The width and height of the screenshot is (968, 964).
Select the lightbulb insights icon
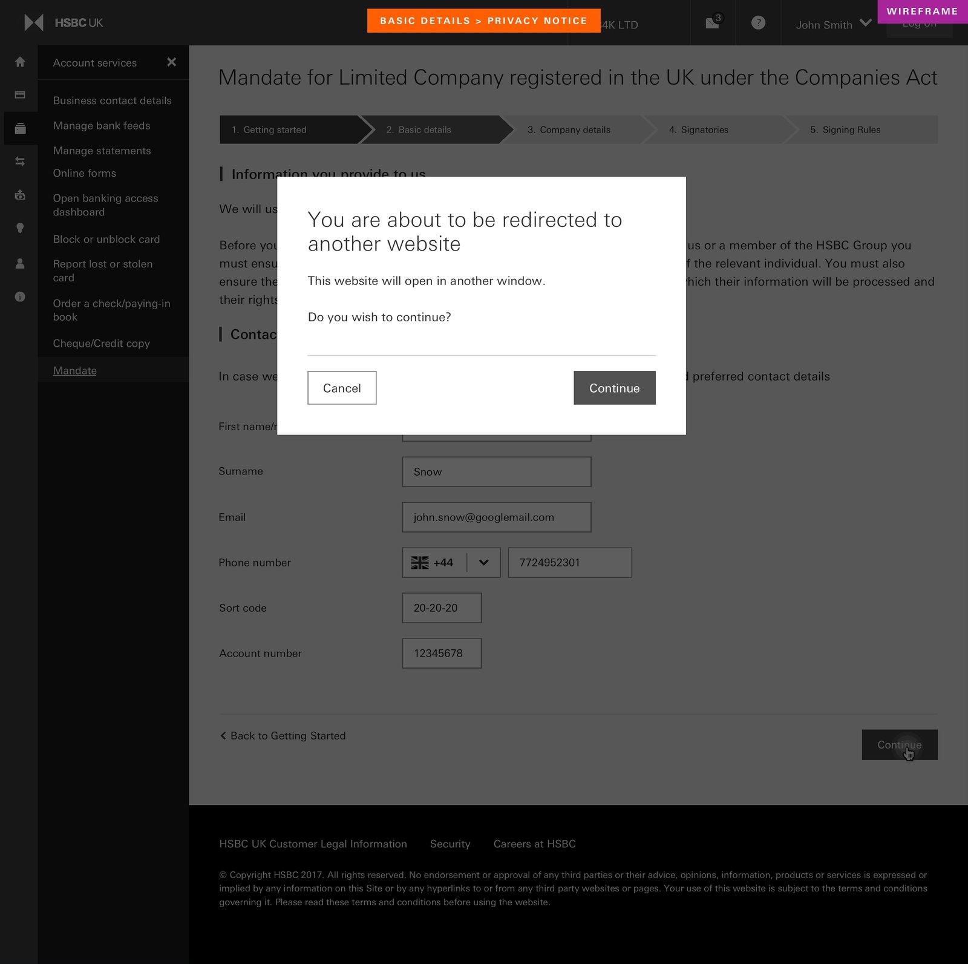pos(20,228)
